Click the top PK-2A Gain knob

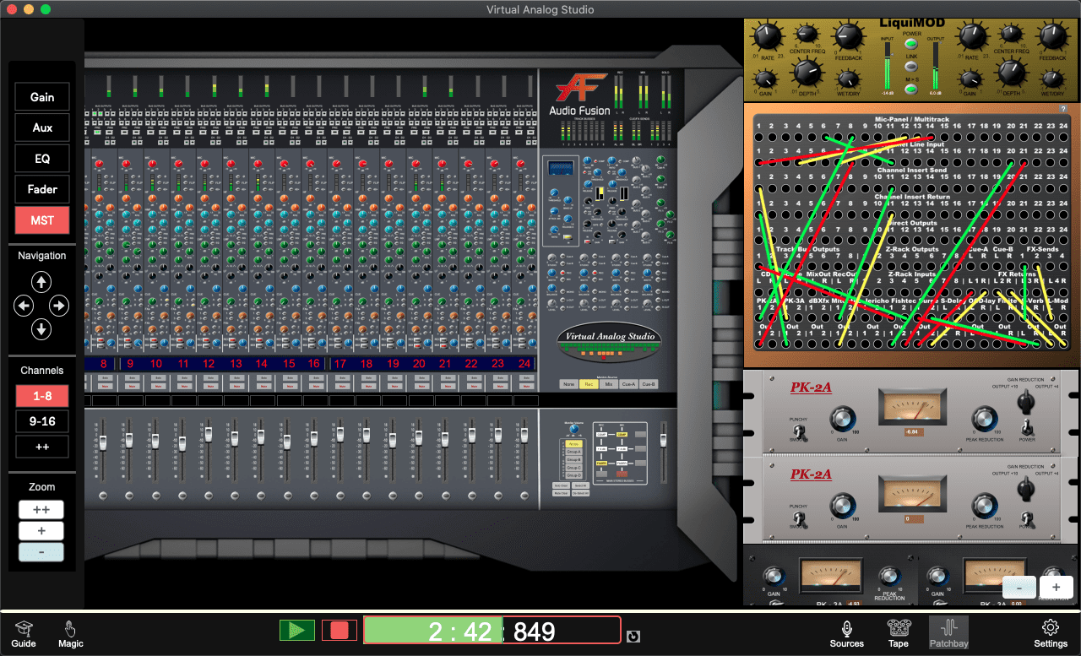[x=842, y=417]
